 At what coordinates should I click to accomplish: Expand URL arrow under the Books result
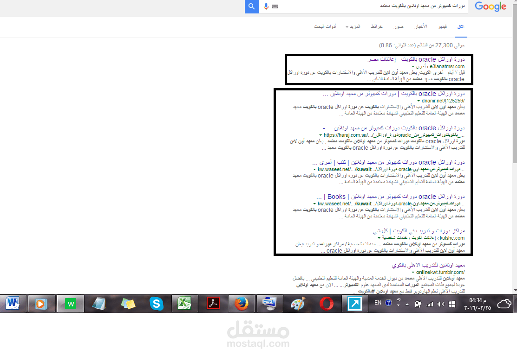(314, 204)
